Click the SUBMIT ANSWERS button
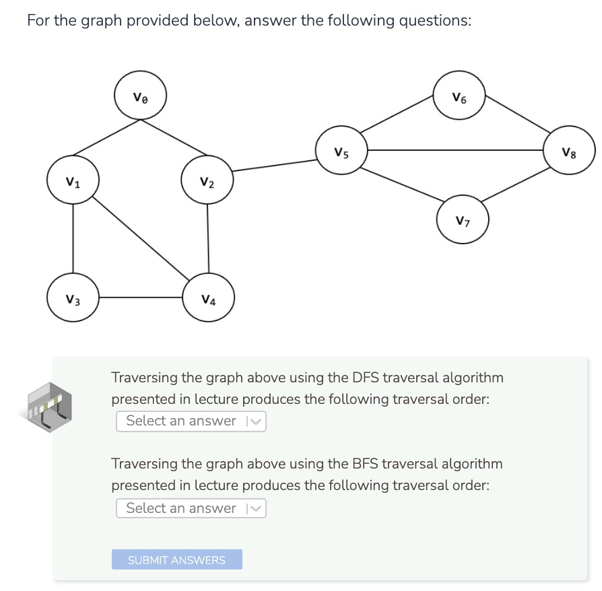Image resolution: width=602 pixels, height=591 pixels. [176, 559]
